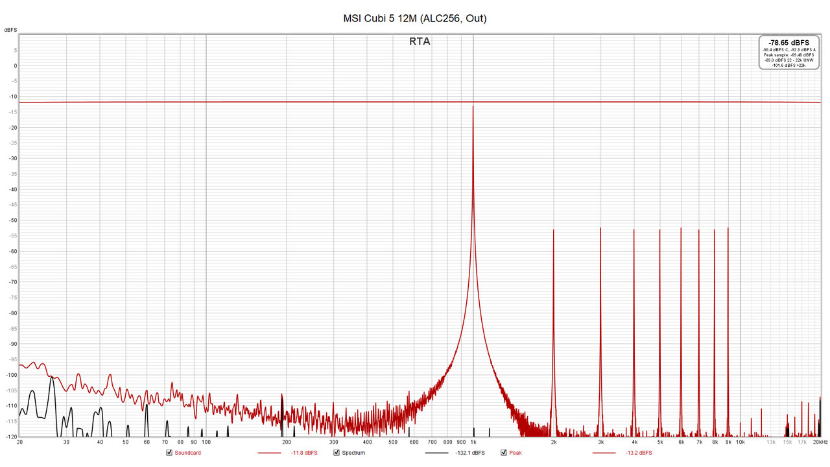830x467 pixels.
Task: Click the Soundcard legend label
Action: (187, 453)
